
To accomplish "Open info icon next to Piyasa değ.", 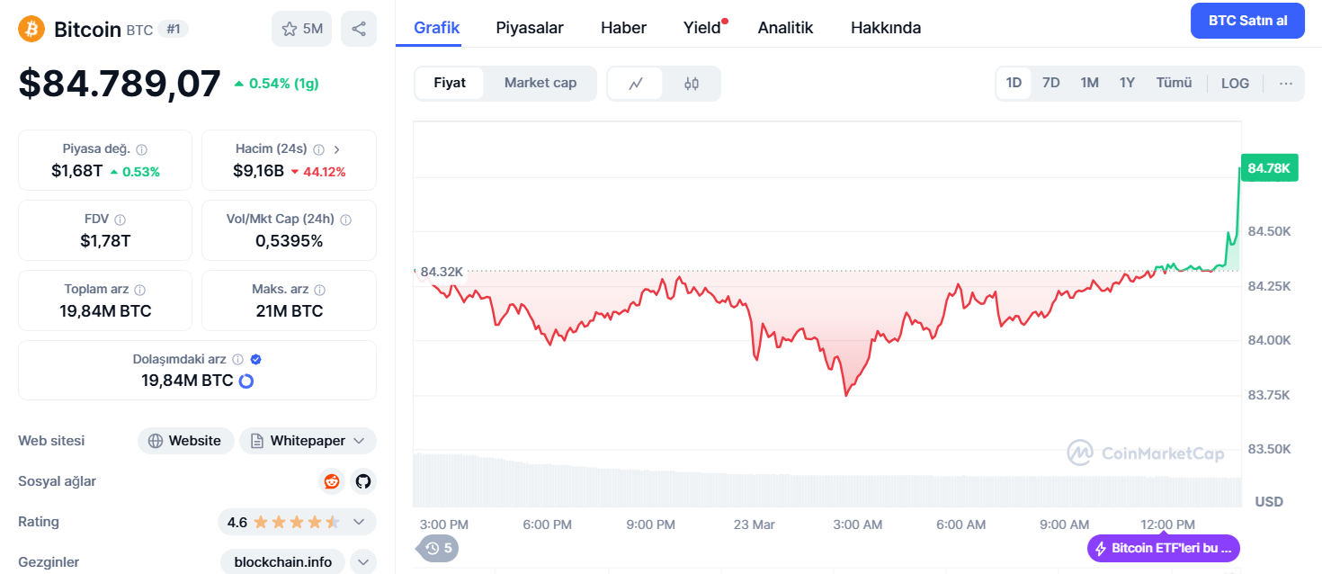I will 142,149.
